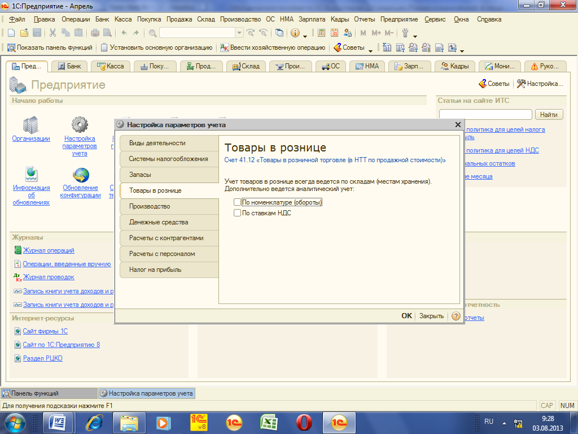
Task: Click the wrench tools toolbar icon
Action: pos(405,33)
